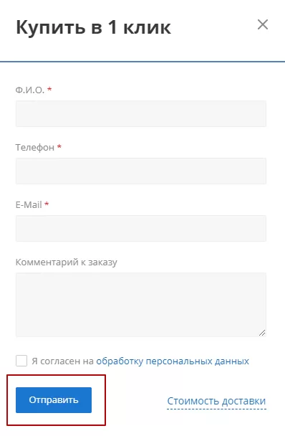Click the Купить в 1 клик heading
Viewport: 285px width, 436px height.
point(93,27)
